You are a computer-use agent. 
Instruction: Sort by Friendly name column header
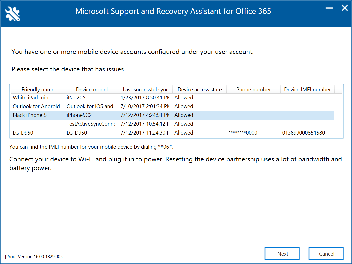pyautogui.click(x=38, y=90)
